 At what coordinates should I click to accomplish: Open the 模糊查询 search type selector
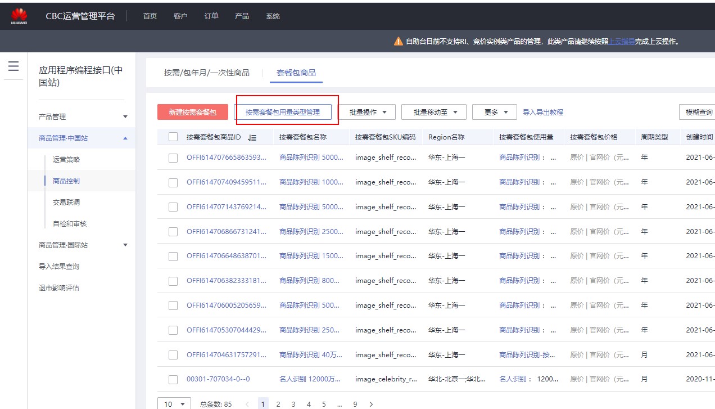(x=697, y=112)
